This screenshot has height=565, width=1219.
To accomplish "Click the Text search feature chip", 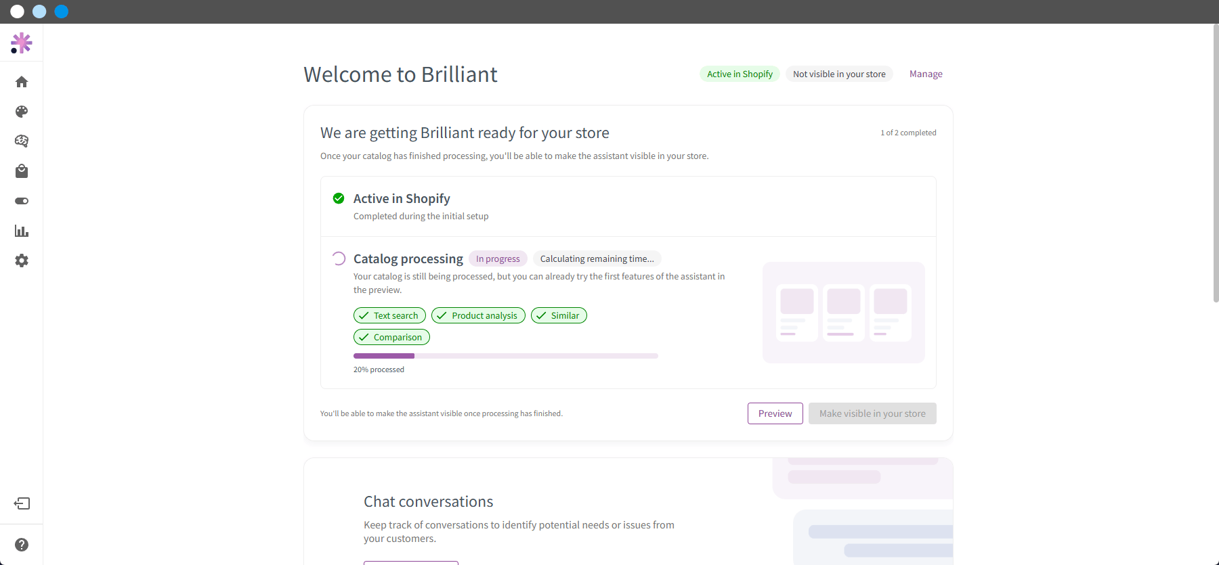I will 389,315.
